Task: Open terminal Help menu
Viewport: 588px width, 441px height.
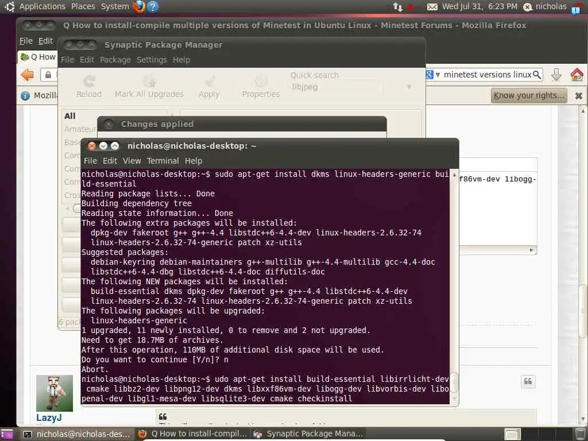Action: [194, 161]
